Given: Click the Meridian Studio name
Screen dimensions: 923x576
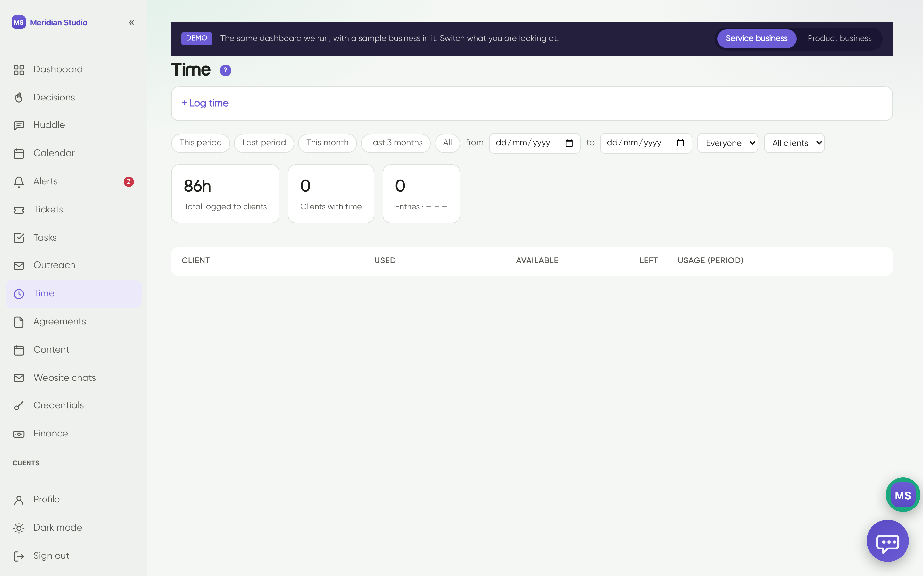Looking at the screenshot, I should click(59, 22).
